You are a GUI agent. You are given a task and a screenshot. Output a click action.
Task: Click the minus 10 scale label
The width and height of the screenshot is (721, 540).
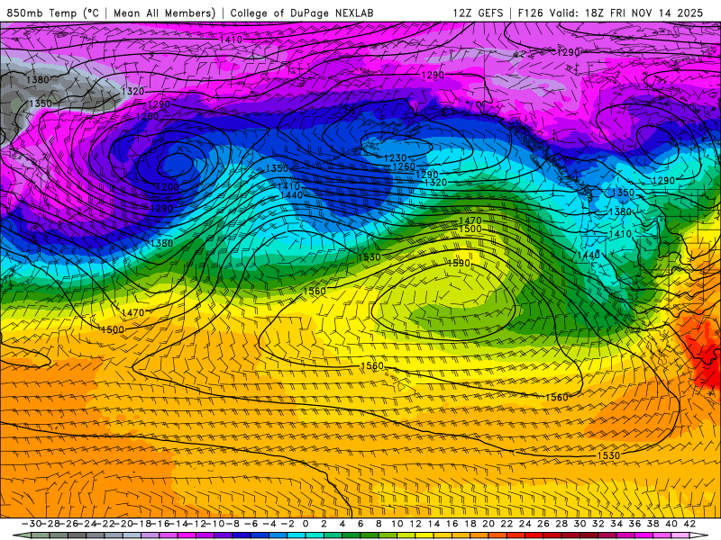(215, 524)
